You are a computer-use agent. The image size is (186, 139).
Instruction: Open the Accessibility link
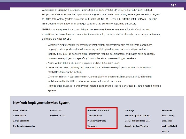(168, 116)
